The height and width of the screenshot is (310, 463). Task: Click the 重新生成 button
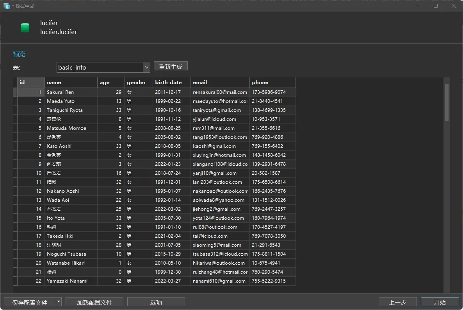click(171, 66)
